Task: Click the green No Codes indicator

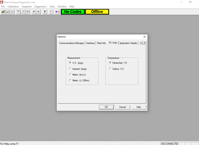Action: tap(73, 12)
